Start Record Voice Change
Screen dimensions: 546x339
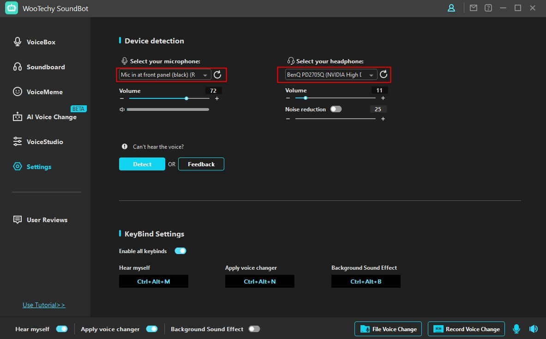(x=466, y=329)
